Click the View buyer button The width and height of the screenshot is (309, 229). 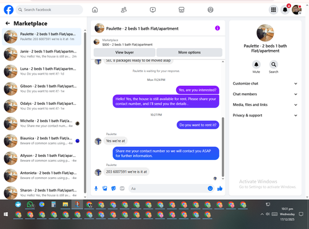coord(124,52)
